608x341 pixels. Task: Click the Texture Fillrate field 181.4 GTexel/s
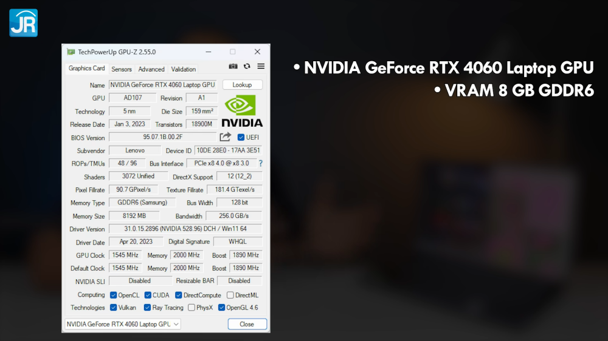coord(235,190)
